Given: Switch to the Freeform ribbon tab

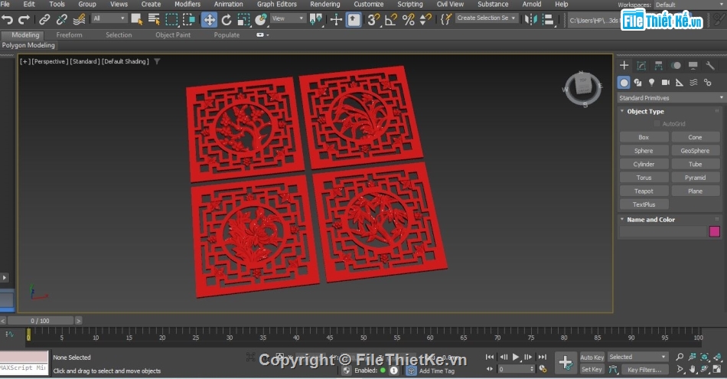Looking at the screenshot, I should tap(69, 34).
